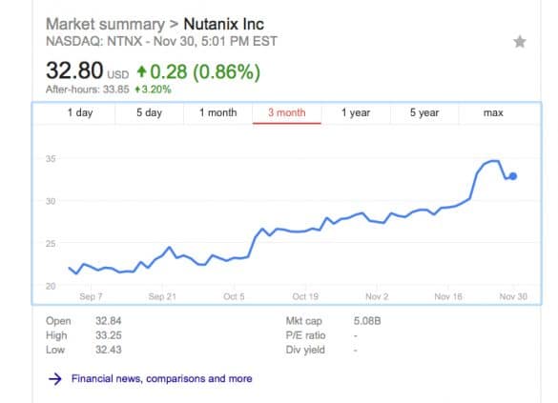Click the Nov 16 date axis label
The height and width of the screenshot is (403, 558).
click(x=448, y=296)
